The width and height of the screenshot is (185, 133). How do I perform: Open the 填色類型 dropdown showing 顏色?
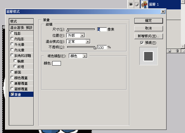[78, 56]
